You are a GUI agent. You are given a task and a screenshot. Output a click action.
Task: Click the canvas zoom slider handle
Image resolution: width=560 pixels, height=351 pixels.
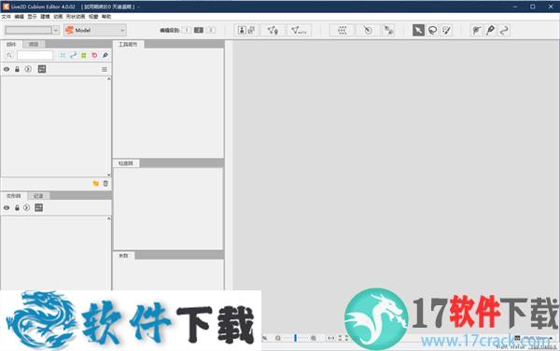(295, 338)
